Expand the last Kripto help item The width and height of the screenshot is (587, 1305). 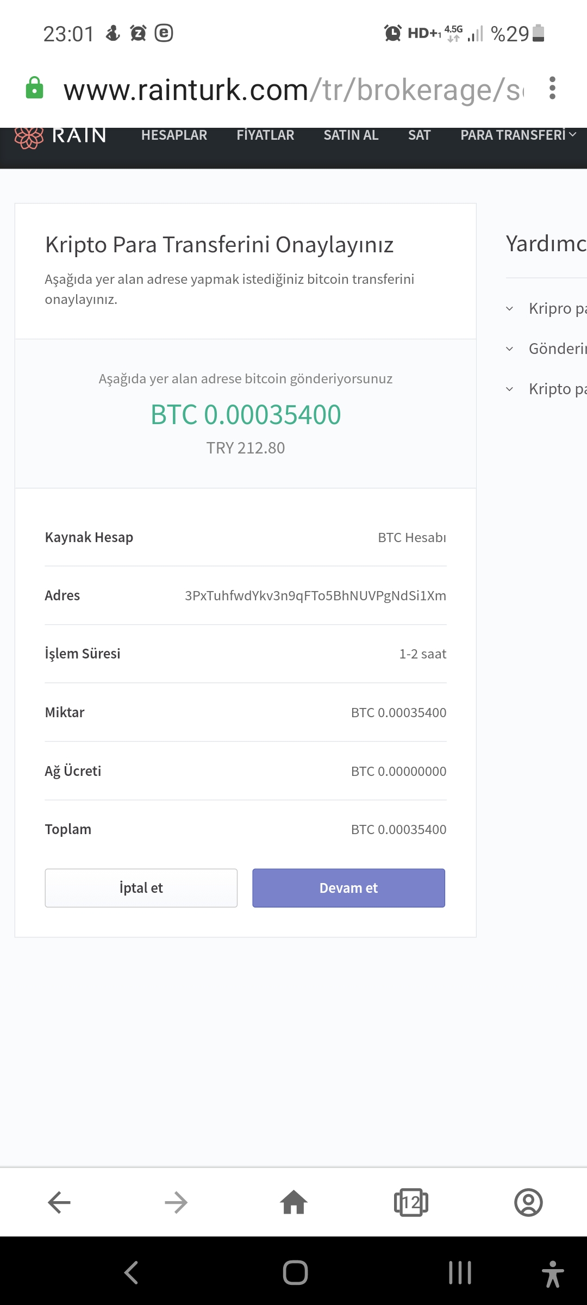pyautogui.click(x=546, y=389)
